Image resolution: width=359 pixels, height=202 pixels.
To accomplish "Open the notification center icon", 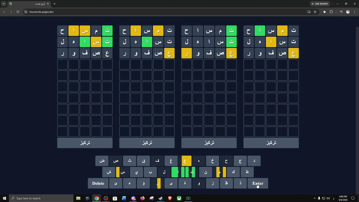I will 353,198.
